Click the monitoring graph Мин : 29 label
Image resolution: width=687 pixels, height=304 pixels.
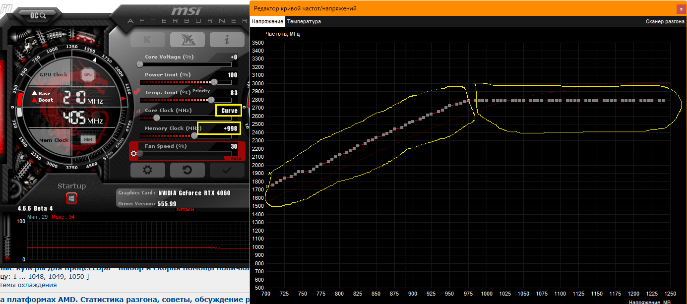38,217
